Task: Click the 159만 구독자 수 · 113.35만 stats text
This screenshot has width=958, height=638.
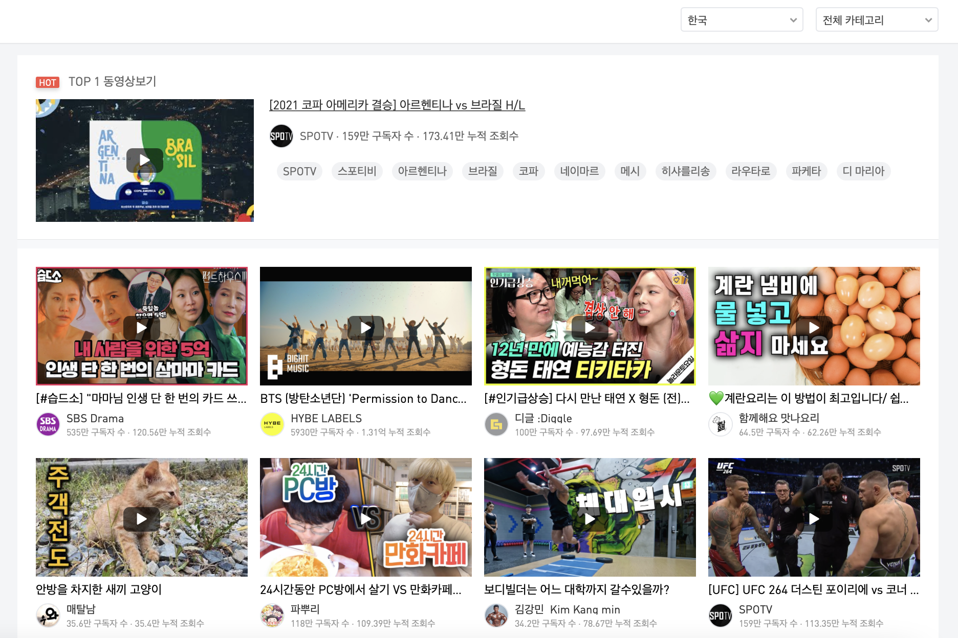Action: pos(811,624)
